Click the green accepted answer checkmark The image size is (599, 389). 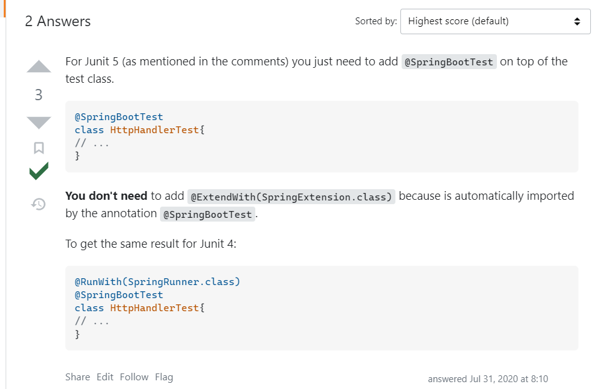pos(39,171)
